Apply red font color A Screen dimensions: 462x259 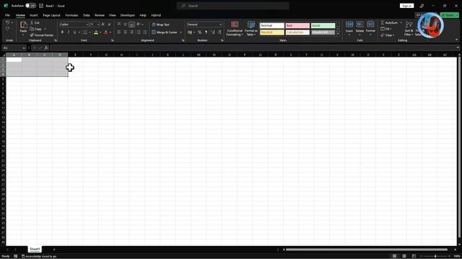pos(106,32)
